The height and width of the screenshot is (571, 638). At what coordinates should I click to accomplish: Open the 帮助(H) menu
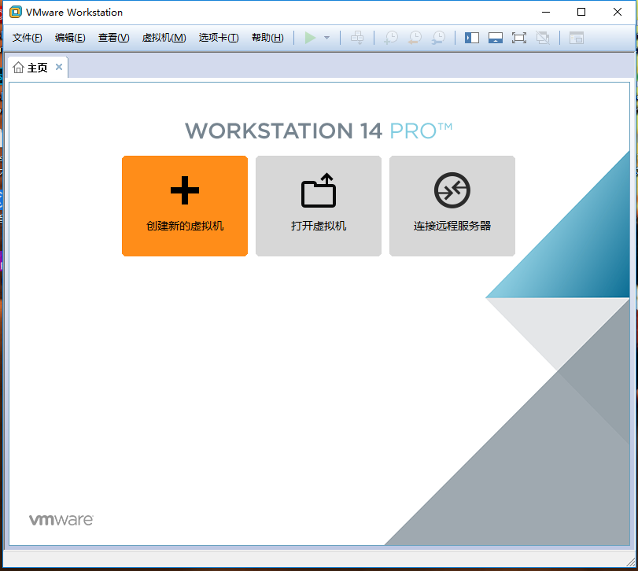pos(267,38)
